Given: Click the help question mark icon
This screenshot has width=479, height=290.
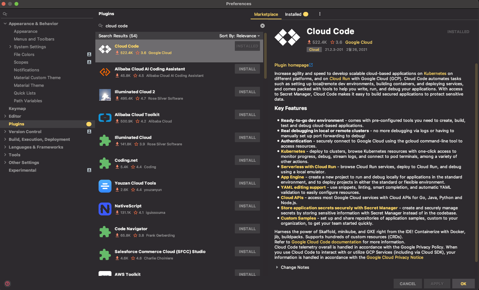Looking at the screenshot, I should [x=7, y=284].
